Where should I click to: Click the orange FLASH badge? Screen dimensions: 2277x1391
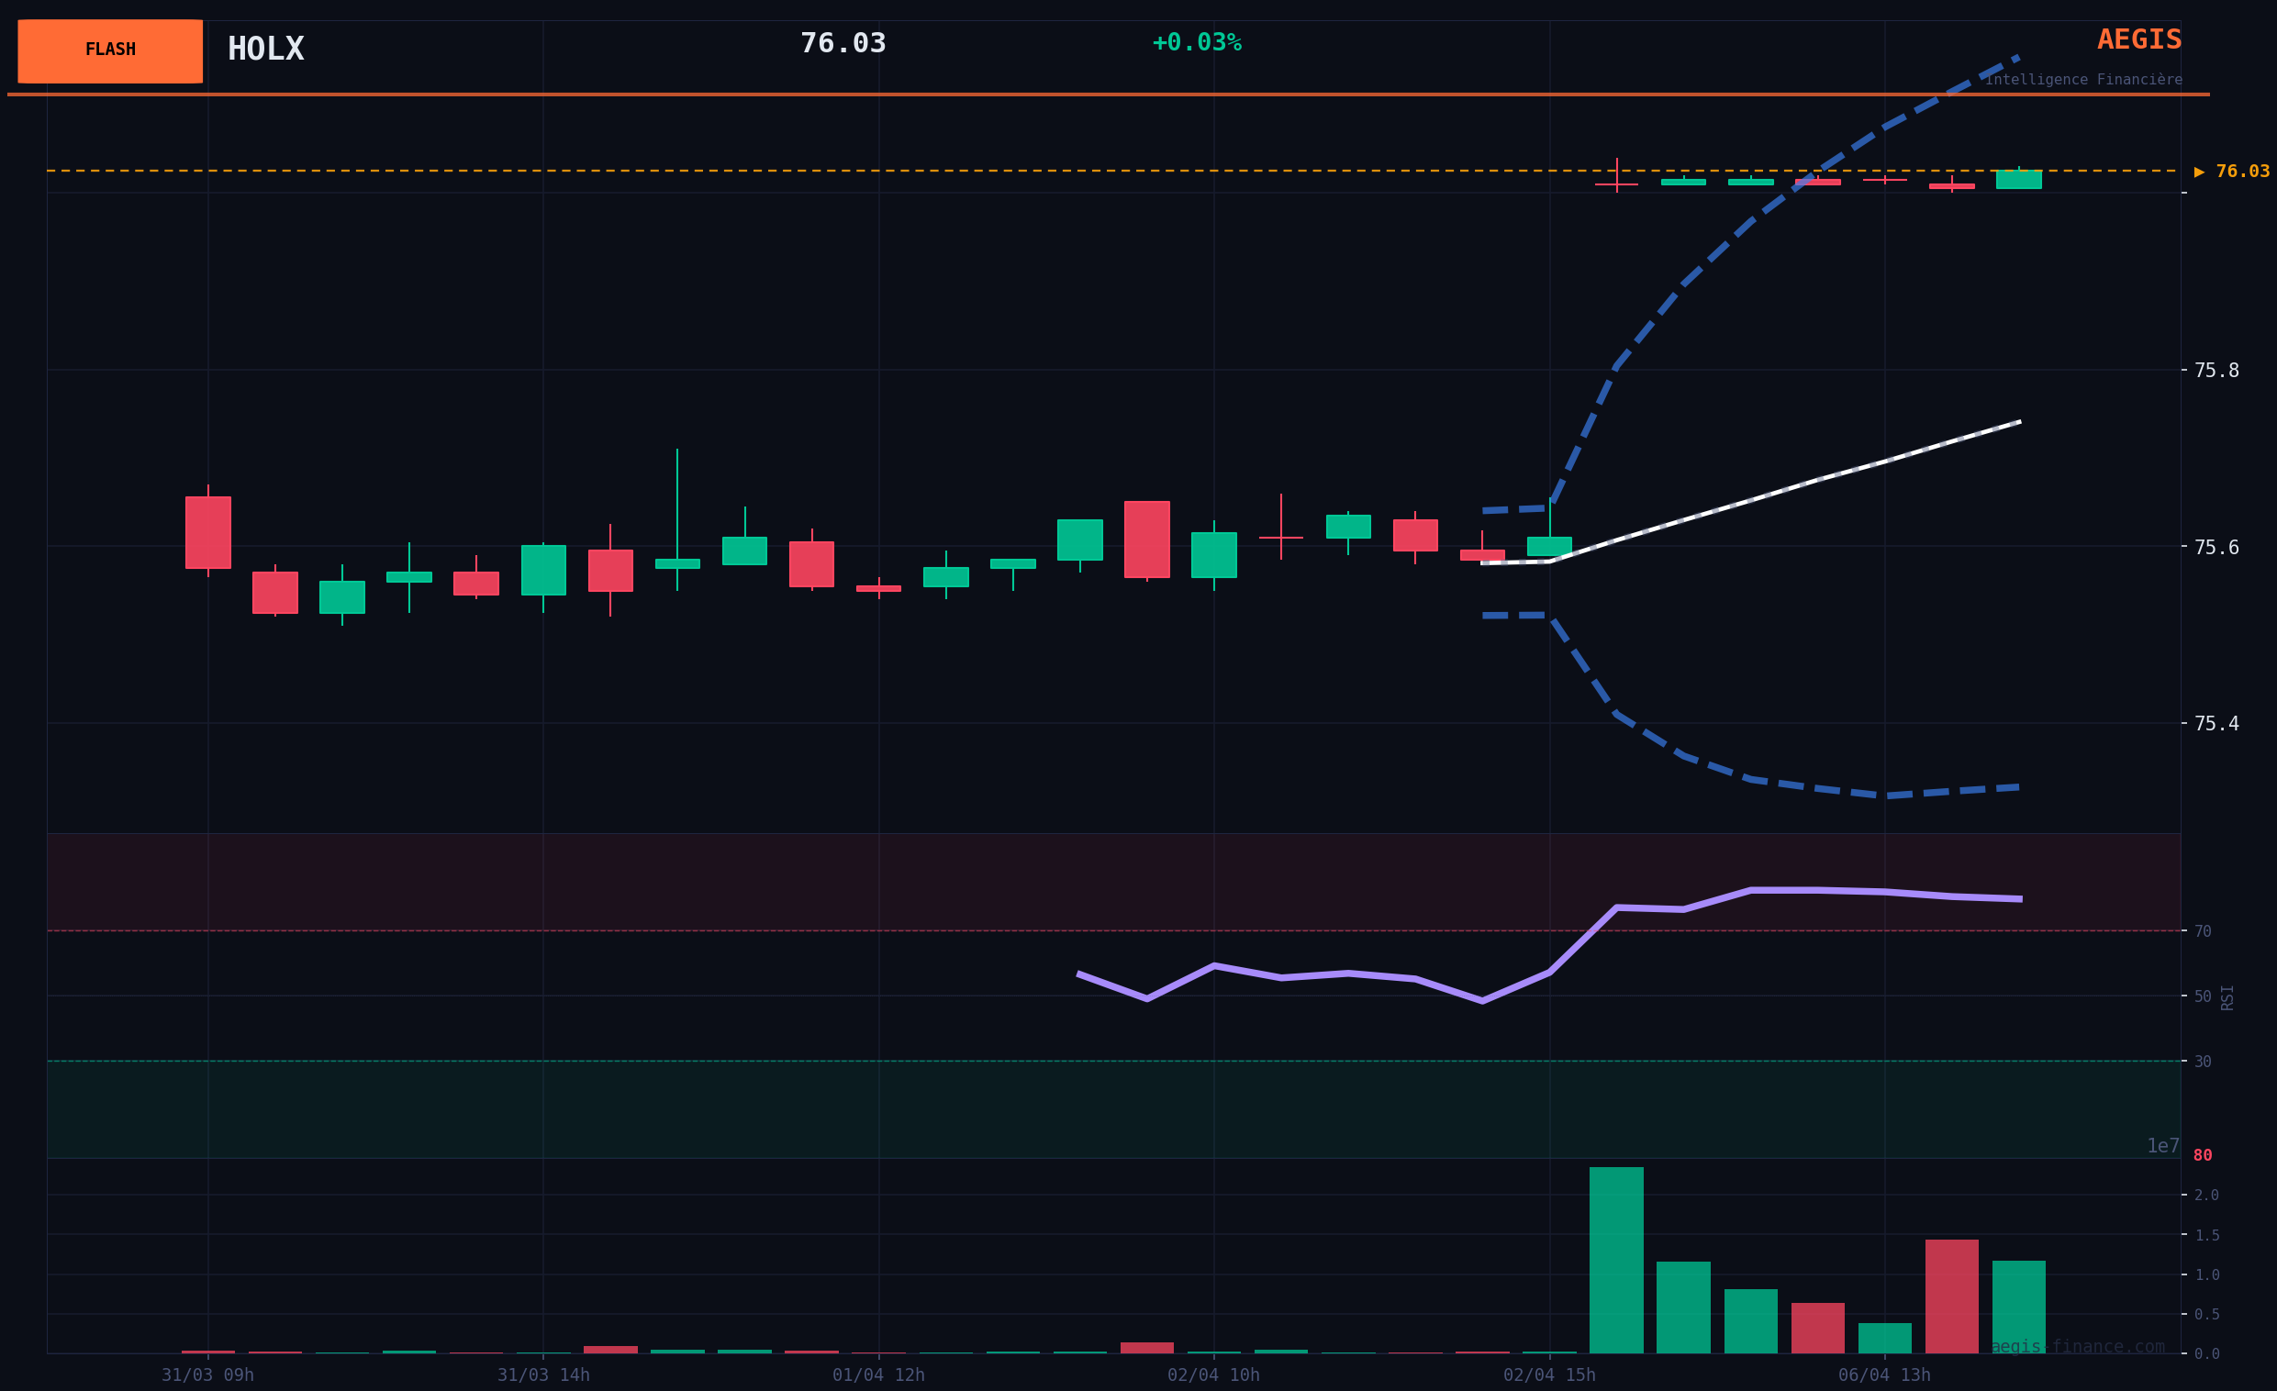[110, 50]
